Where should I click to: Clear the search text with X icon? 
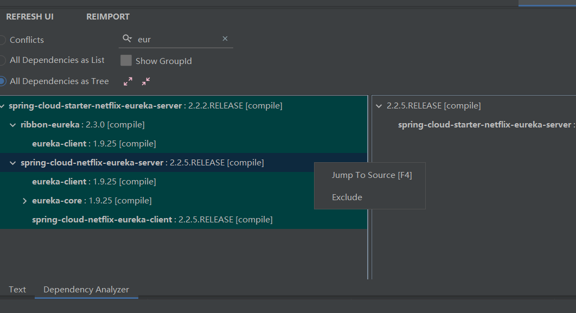click(x=225, y=39)
